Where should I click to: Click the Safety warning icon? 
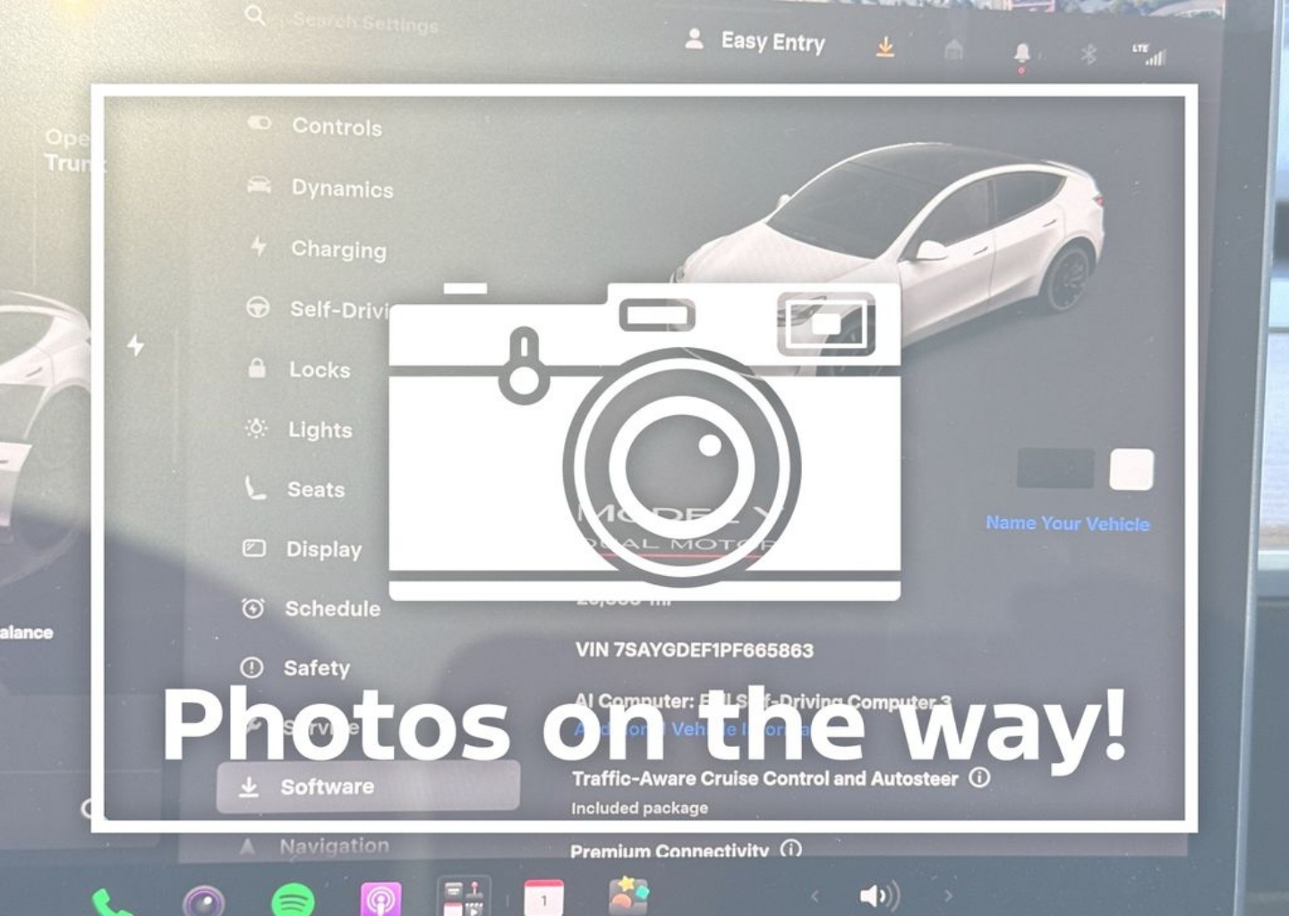252,667
